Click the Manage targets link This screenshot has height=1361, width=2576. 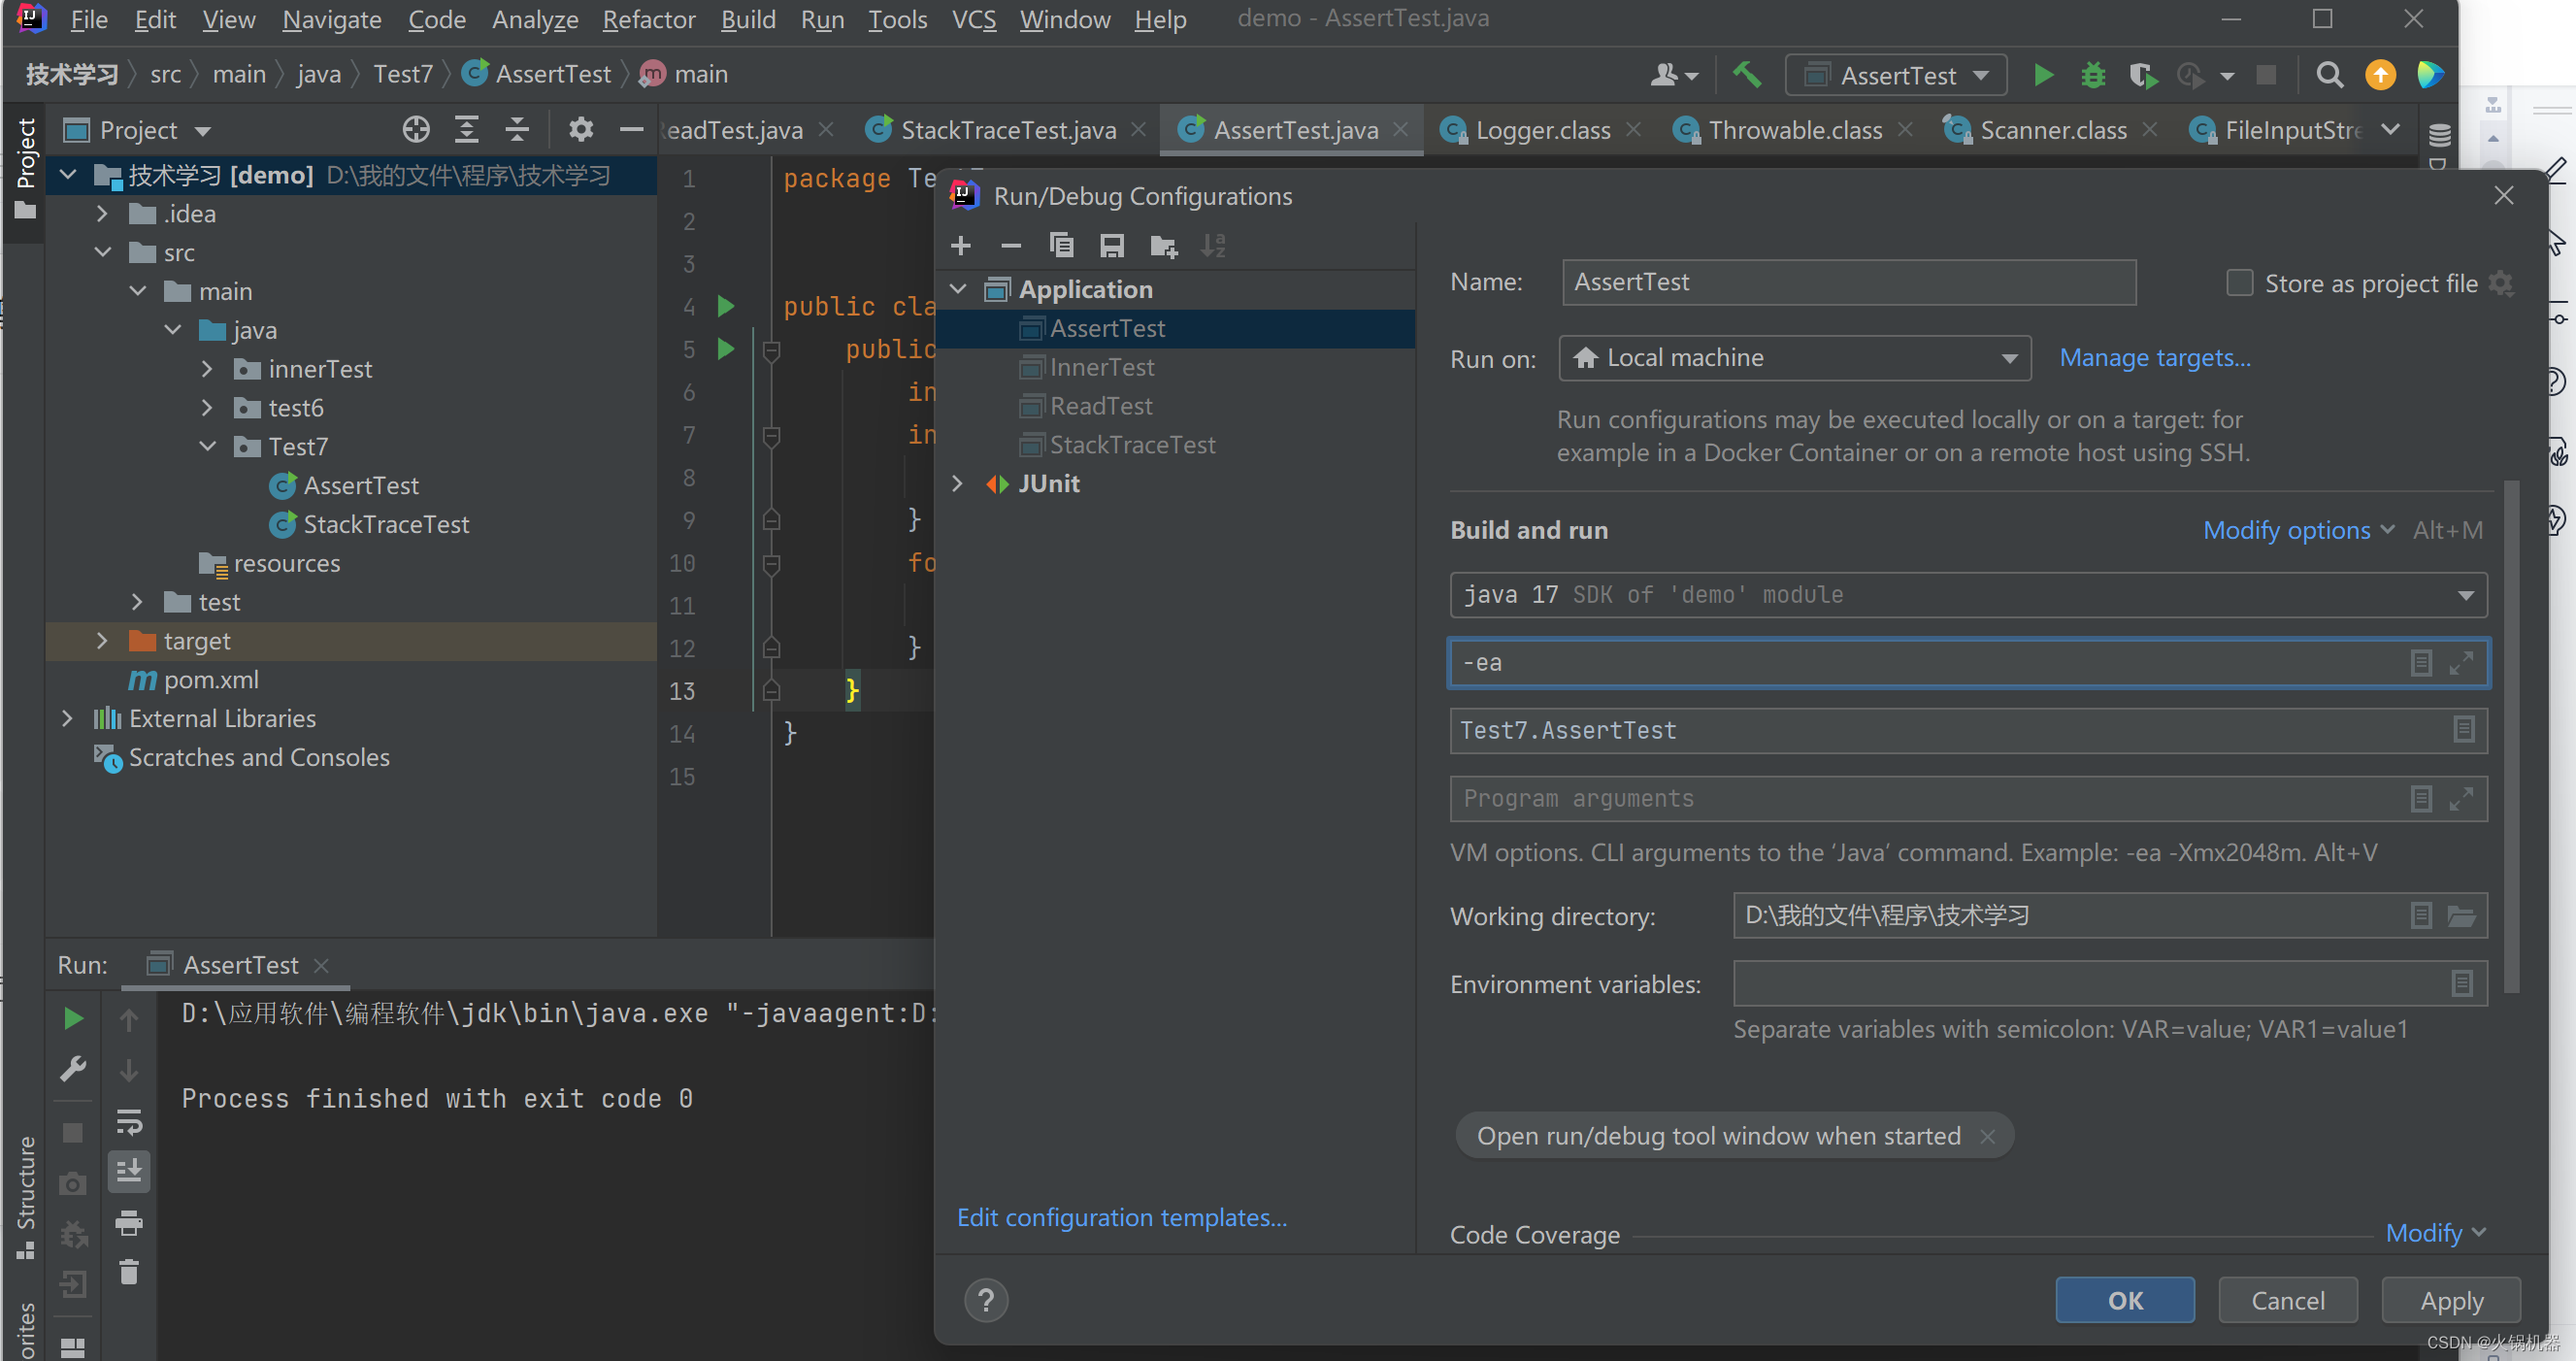(x=2154, y=357)
